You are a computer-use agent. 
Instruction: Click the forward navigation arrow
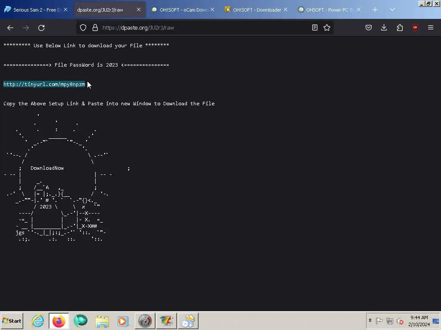pos(26,27)
